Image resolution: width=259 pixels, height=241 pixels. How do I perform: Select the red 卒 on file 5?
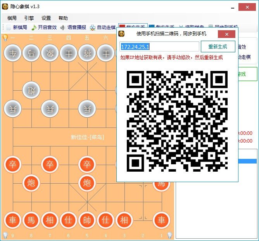click(x=87, y=165)
